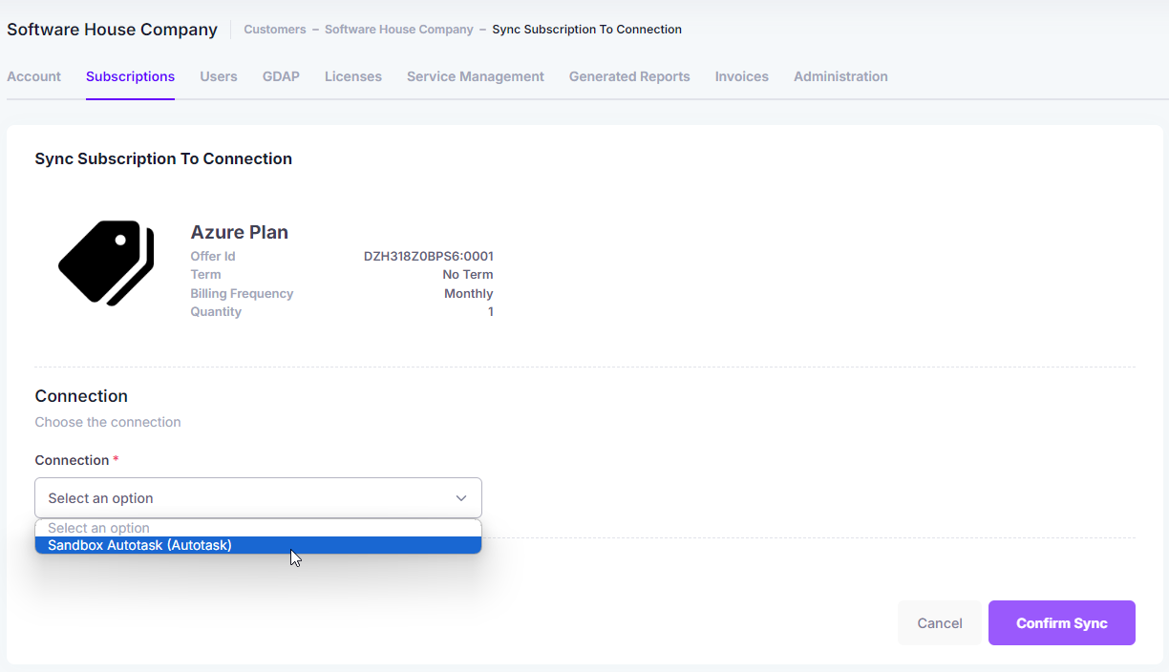
Task: Open the Generated Reports tab
Action: point(629,76)
